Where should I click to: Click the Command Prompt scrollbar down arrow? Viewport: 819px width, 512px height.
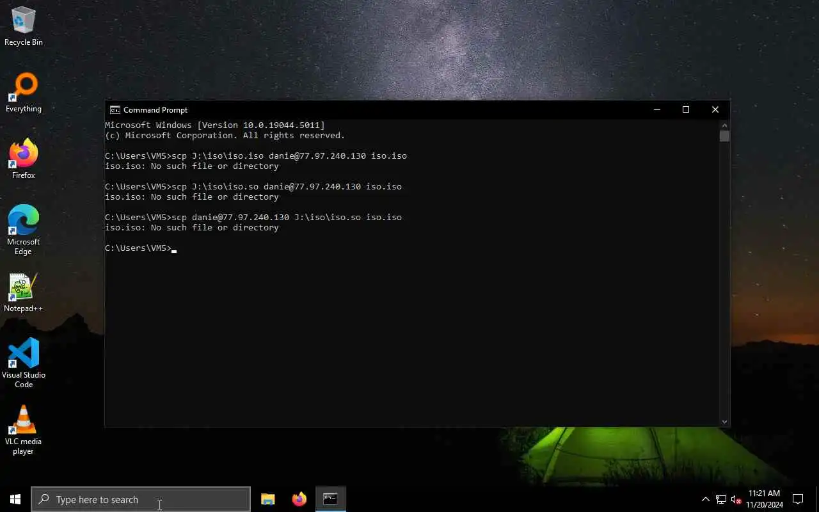coord(724,422)
